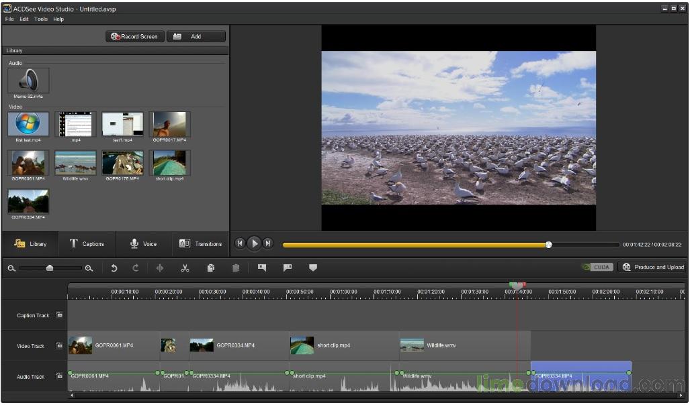Copy the selected clip
Screen dimensions: 690x405
pos(211,268)
